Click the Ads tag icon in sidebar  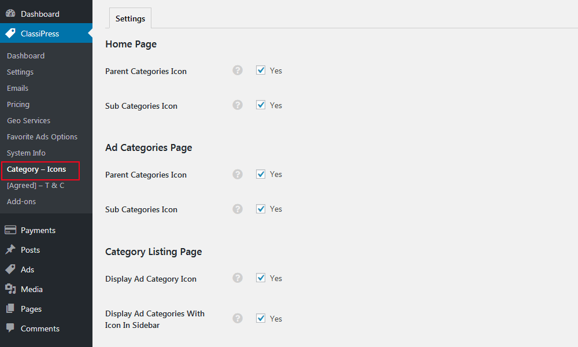pyautogui.click(x=10, y=269)
